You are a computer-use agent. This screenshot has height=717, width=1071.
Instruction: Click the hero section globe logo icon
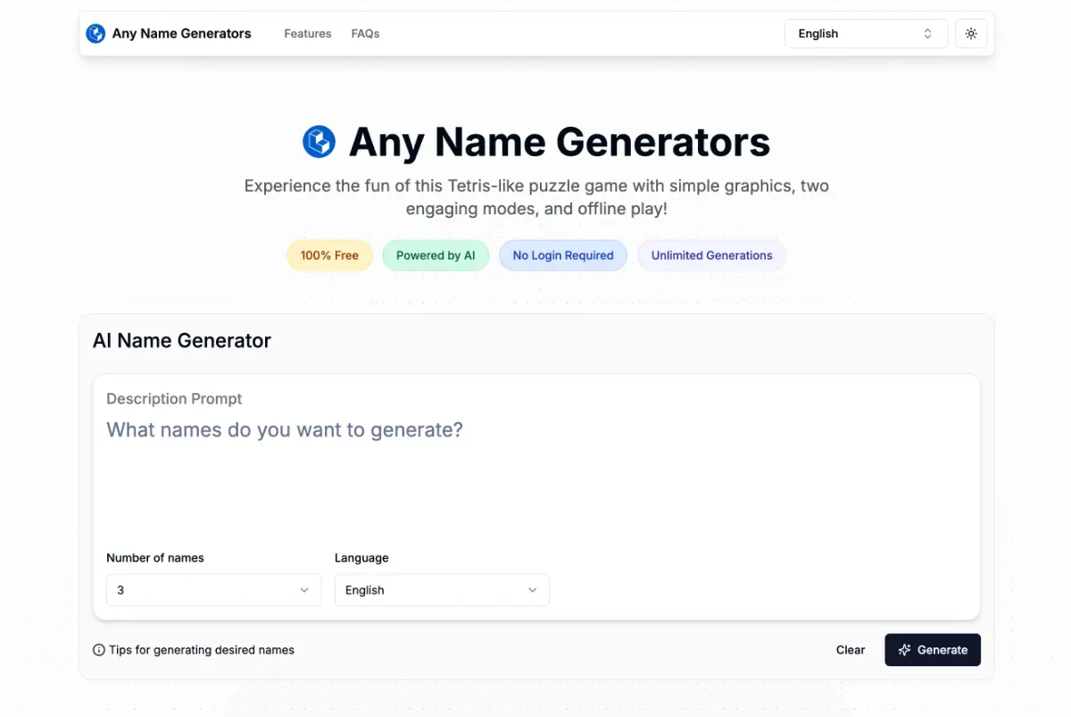pos(319,142)
